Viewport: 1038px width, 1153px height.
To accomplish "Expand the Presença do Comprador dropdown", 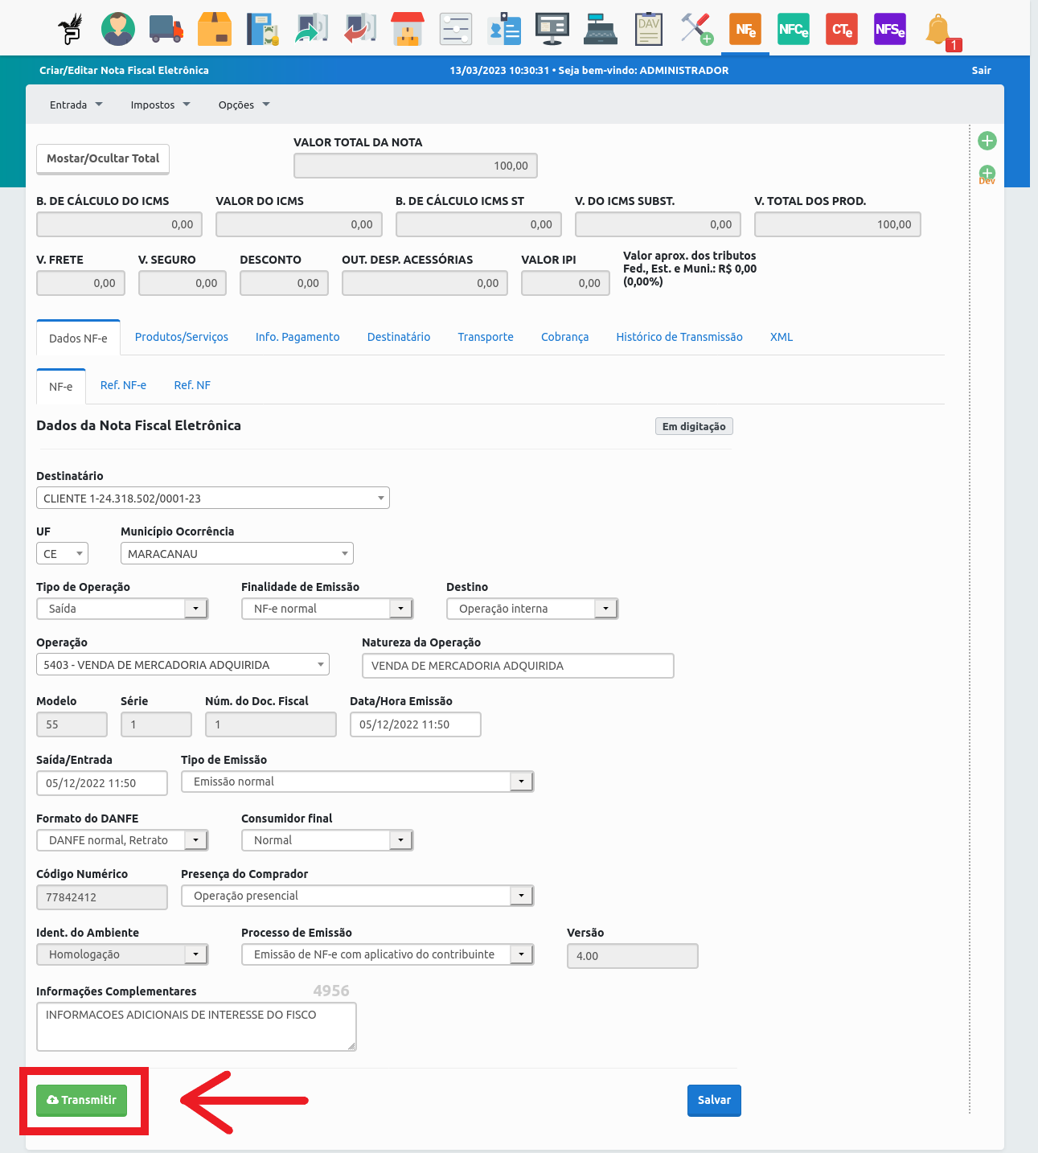I will coord(358,896).
